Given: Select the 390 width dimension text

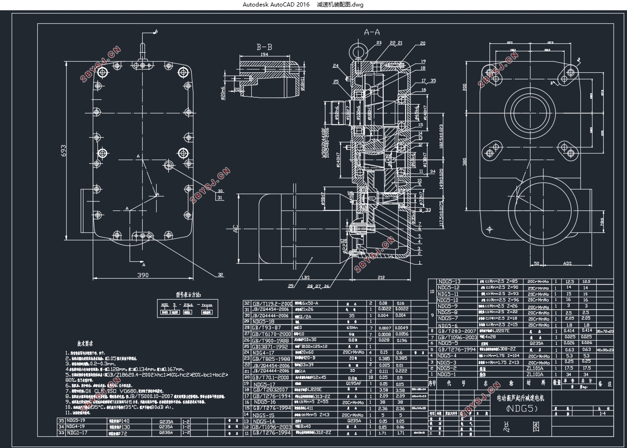Looking at the screenshot, I should [x=143, y=275].
